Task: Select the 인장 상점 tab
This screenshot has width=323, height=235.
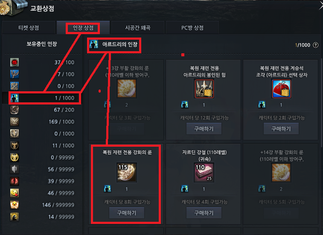Action: click(x=83, y=28)
